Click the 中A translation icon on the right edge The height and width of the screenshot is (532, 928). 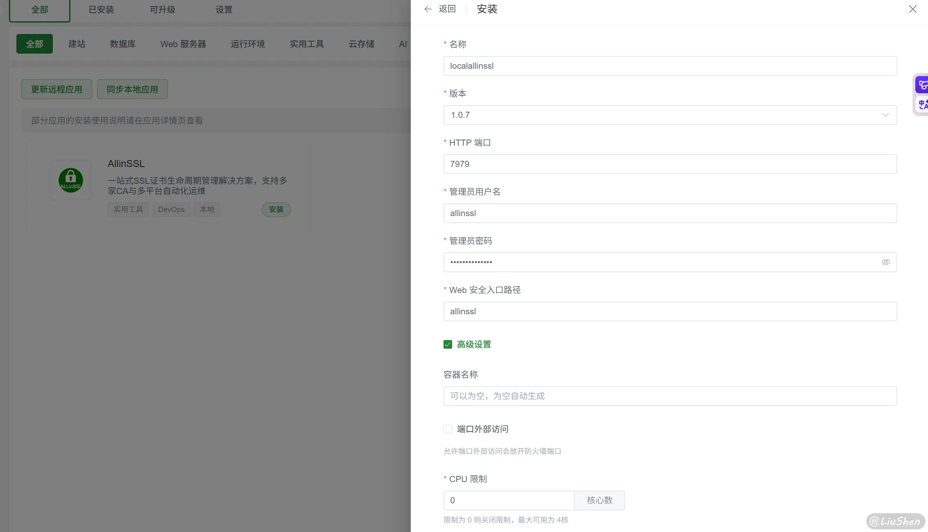click(922, 104)
